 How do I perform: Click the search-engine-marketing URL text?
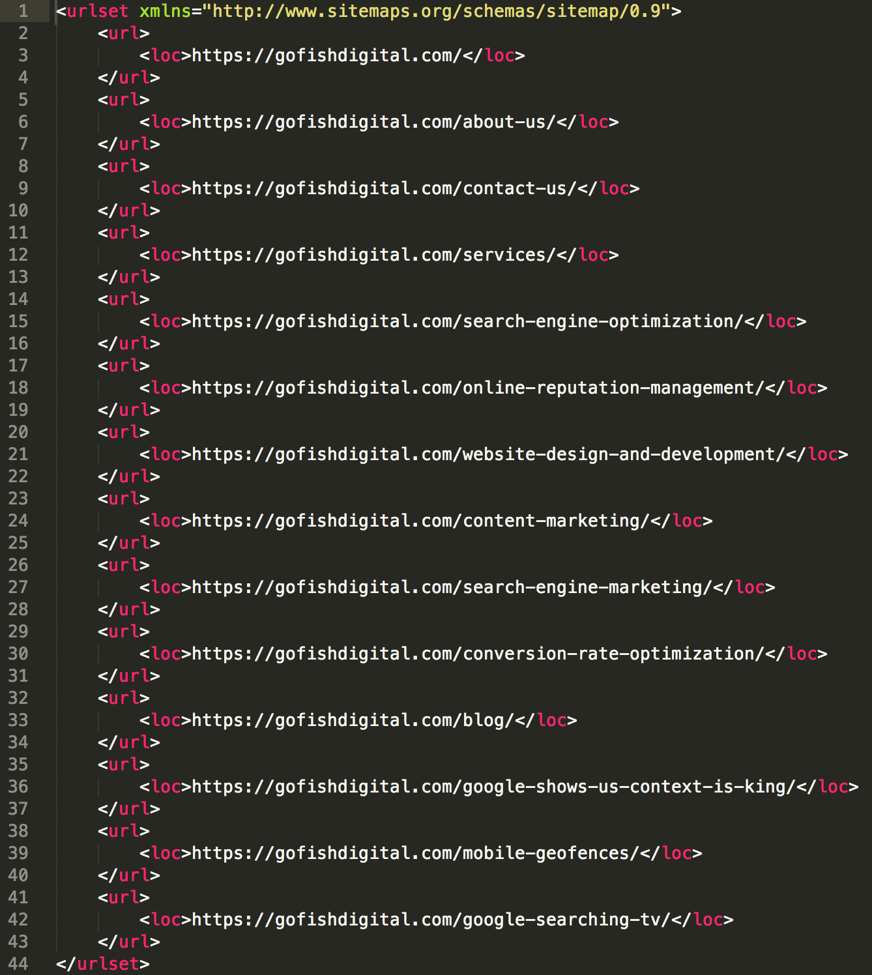tap(452, 587)
